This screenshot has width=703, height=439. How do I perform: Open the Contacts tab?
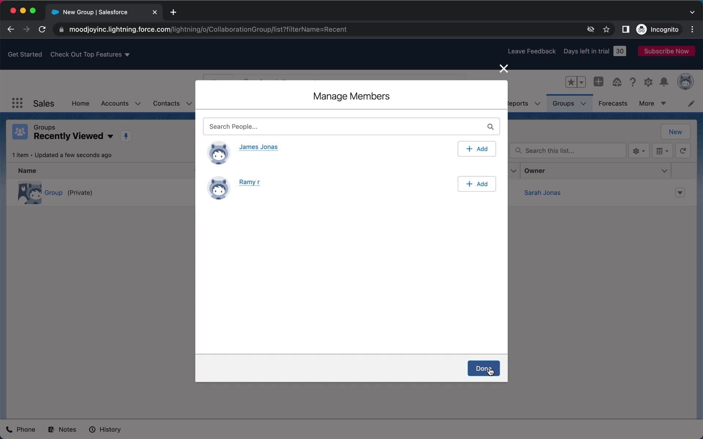166,104
